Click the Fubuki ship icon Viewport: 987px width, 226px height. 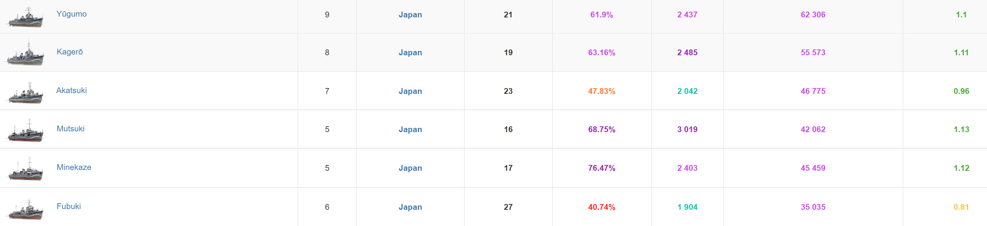click(x=25, y=209)
